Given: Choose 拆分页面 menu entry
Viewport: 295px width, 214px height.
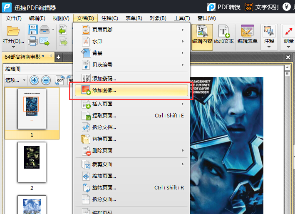Looking at the screenshot, I should pyautogui.click(x=131, y=199).
